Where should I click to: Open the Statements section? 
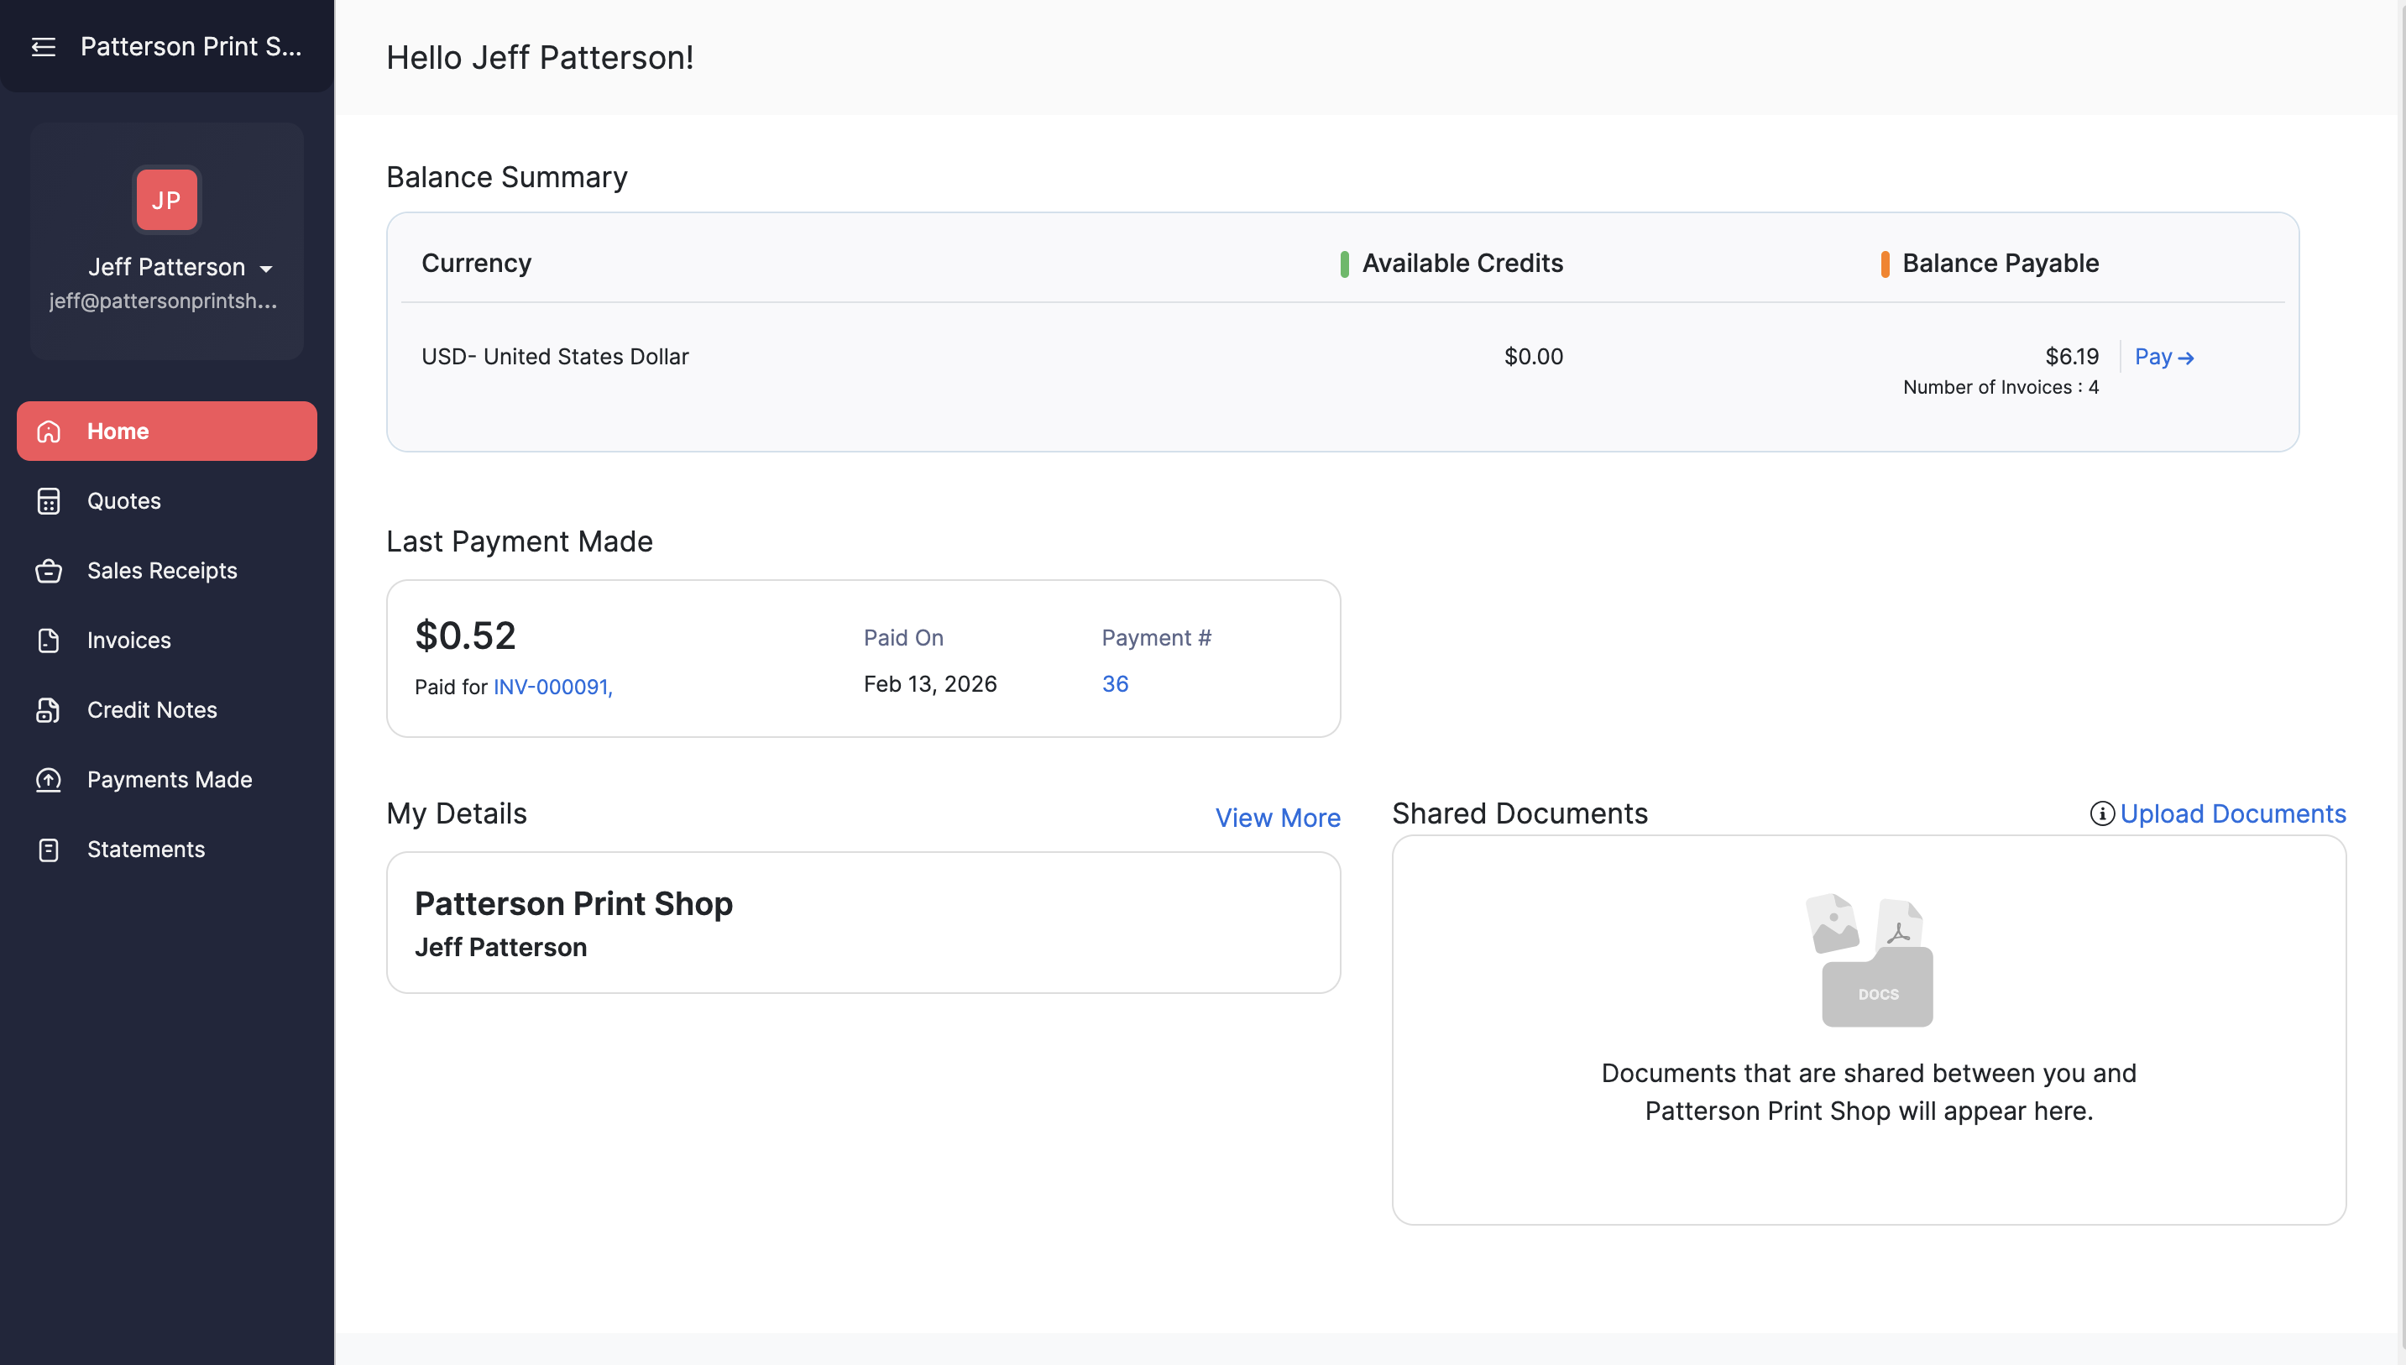pos(145,850)
